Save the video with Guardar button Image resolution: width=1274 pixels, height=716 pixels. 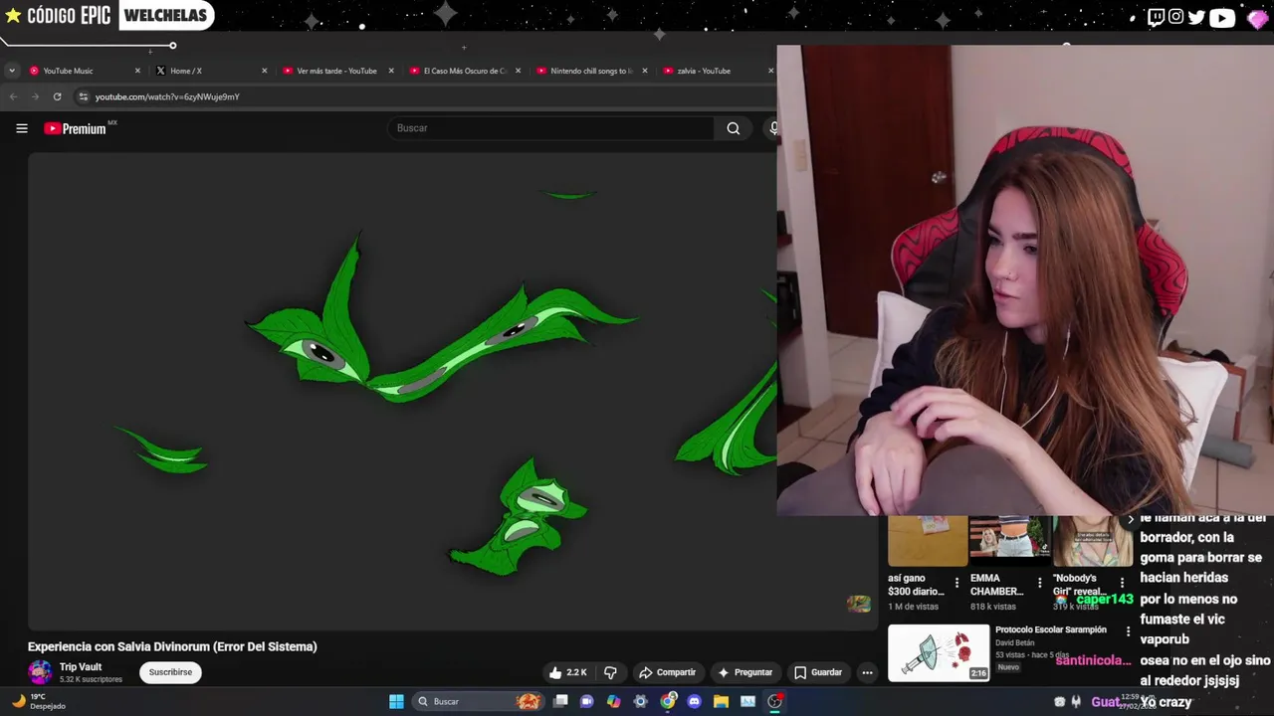(818, 672)
